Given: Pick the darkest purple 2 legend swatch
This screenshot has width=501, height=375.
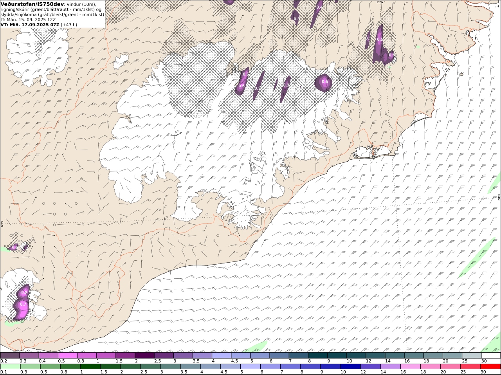Looking at the screenshot, I should (x=144, y=355).
